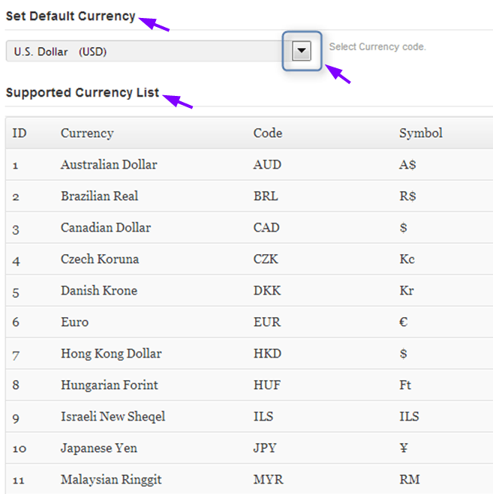Select the Hungarian Forint row
493x494 pixels.
click(110, 385)
